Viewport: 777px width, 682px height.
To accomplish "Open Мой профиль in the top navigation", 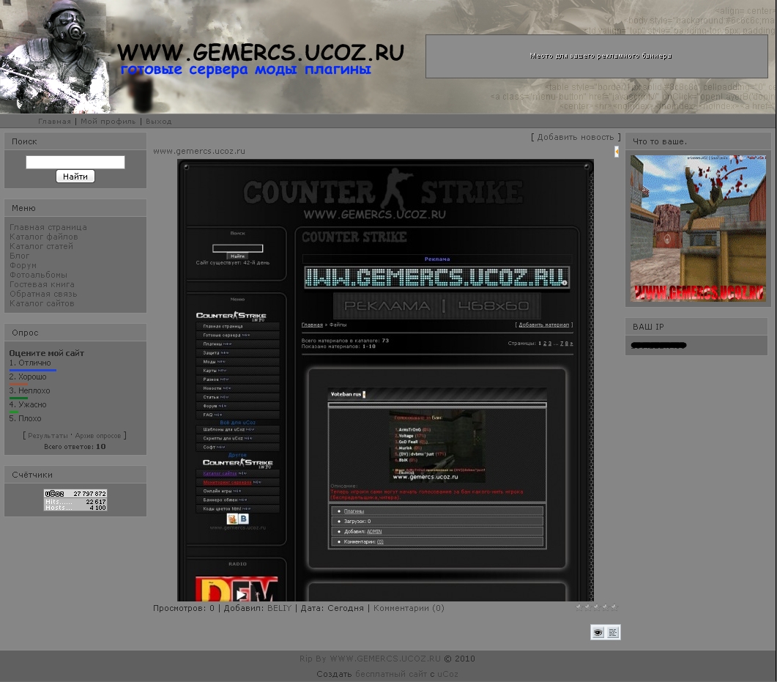I will [x=108, y=122].
